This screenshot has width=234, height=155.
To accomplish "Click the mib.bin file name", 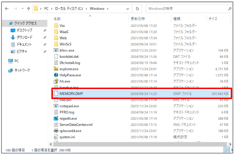I will coord(65,100).
